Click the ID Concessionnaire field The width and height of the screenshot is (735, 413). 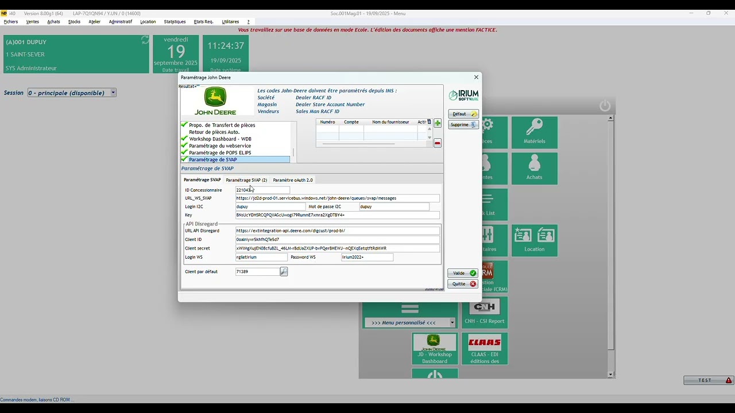click(262, 190)
